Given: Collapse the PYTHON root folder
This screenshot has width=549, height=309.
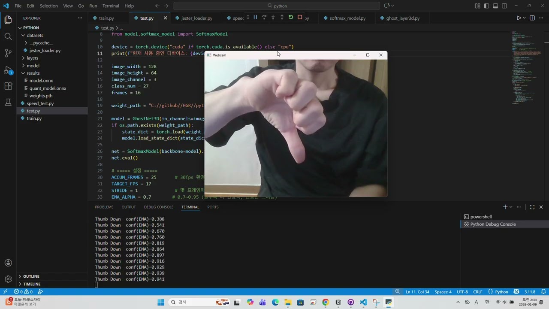Looking at the screenshot, I should 31,27.
